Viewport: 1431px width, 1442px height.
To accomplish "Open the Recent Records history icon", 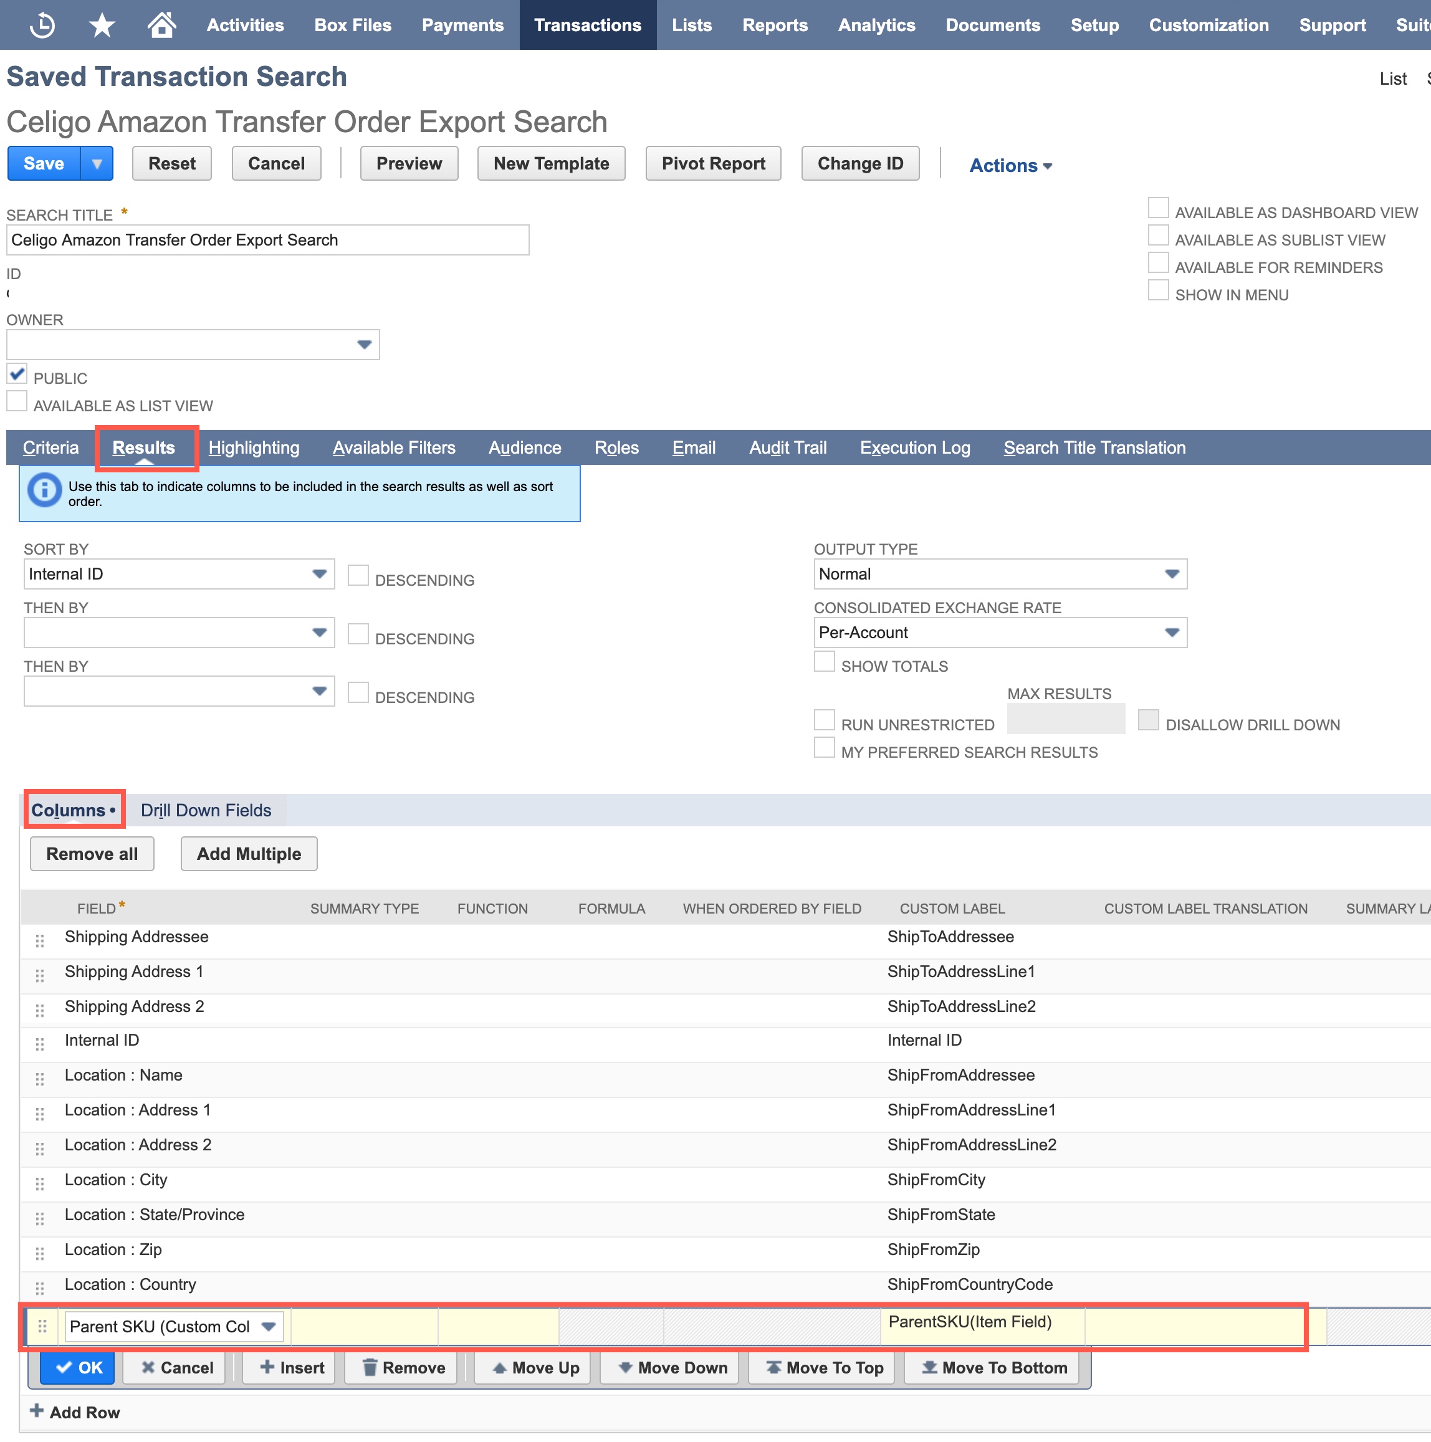I will pos(42,26).
